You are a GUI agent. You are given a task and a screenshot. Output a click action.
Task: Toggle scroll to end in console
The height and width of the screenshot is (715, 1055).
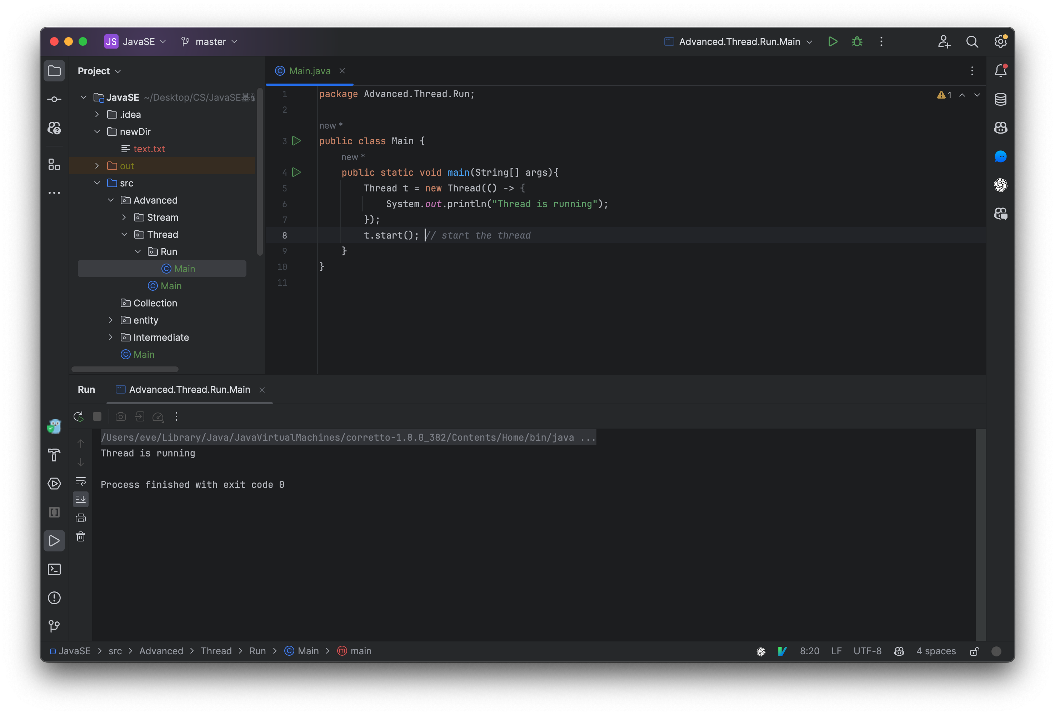[x=81, y=499]
